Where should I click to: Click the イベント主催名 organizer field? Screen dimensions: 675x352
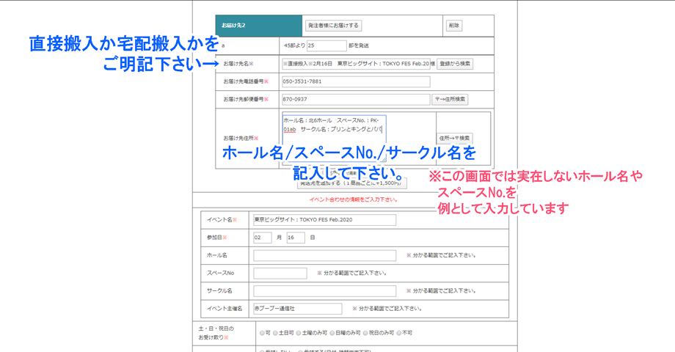(x=297, y=309)
